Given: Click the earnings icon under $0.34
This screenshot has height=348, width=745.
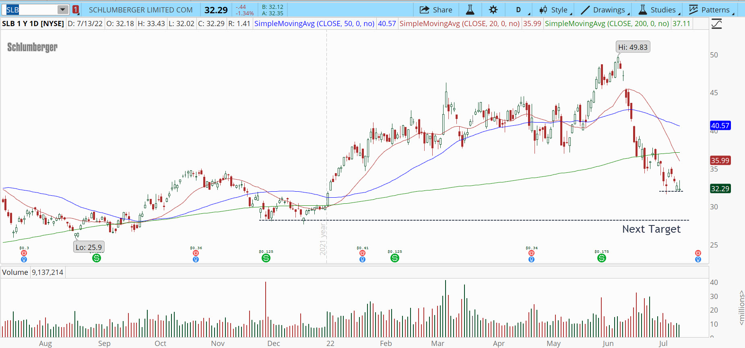Looking at the screenshot, I should [x=531, y=253].
